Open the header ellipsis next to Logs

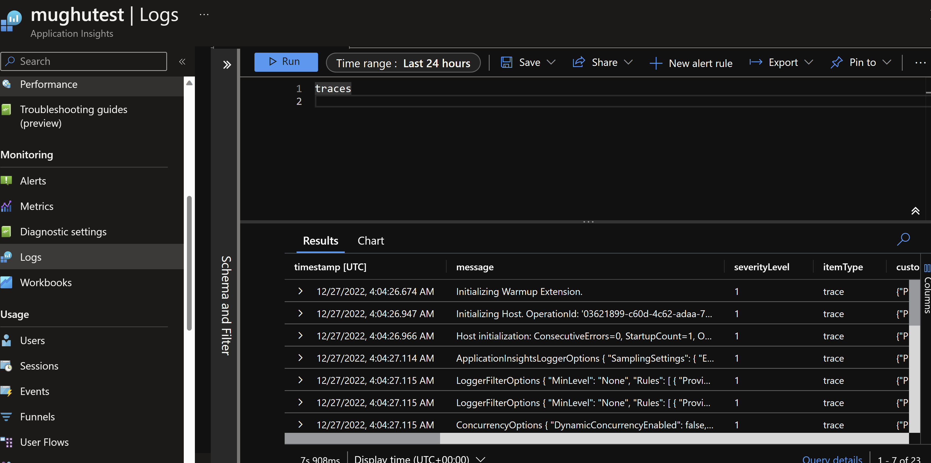(x=204, y=15)
